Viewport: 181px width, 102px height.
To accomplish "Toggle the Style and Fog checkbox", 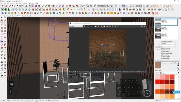I will (162, 55).
